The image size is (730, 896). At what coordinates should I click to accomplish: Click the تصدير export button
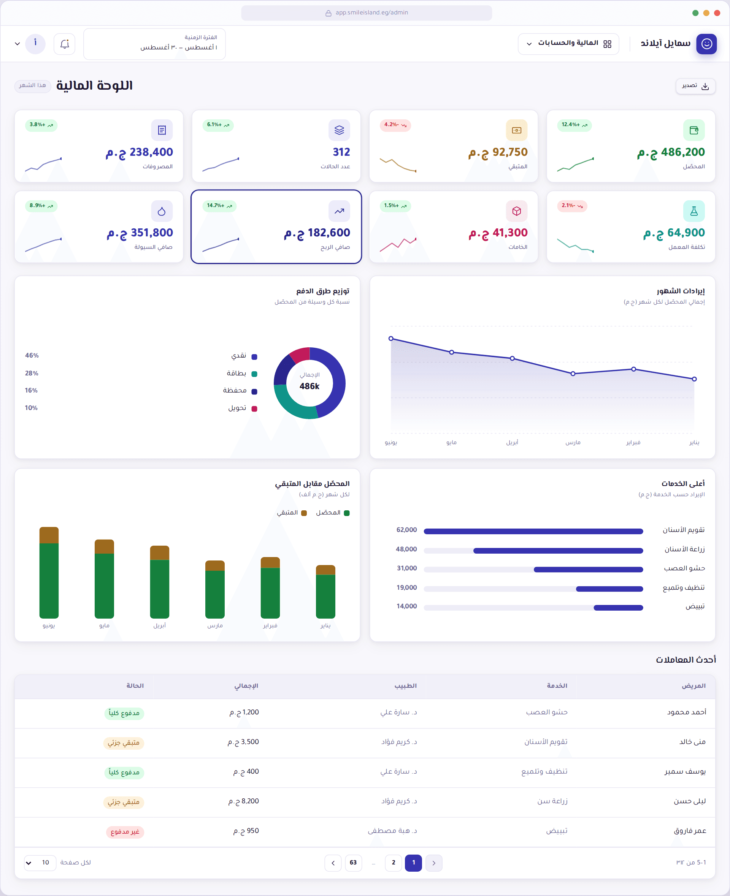(x=695, y=86)
